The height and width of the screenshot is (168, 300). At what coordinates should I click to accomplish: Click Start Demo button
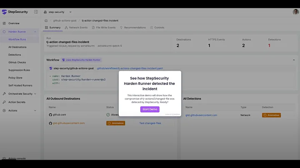pyautogui.click(x=150, y=109)
